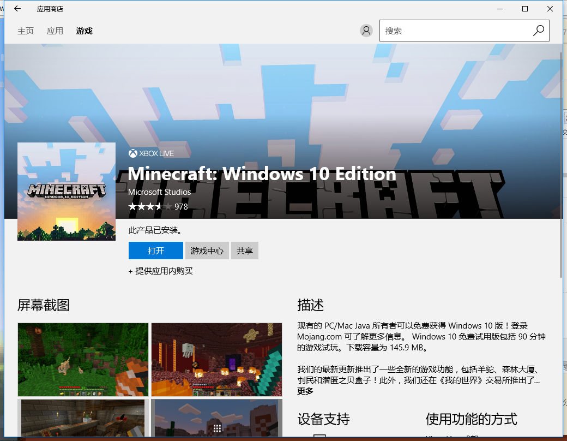Open the jungle ocelot screenshot
The width and height of the screenshot is (567, 441).
coord(83,360)
